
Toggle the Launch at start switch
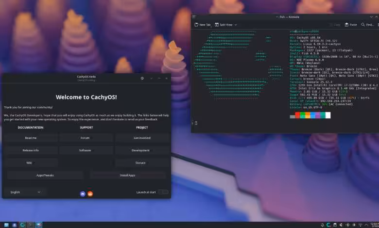tap(163, 192)
